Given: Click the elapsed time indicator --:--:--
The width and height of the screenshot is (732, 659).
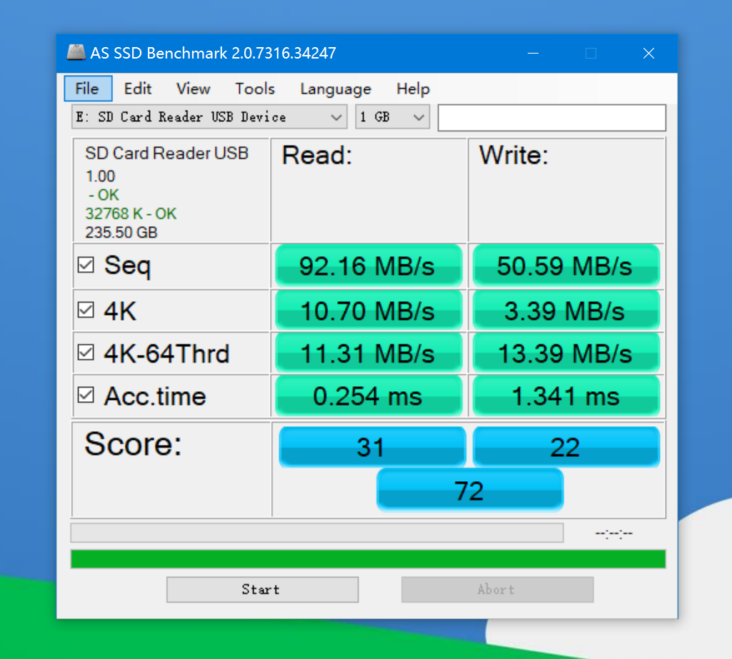Looking at the screenshot, I should (x=613, y=533).
